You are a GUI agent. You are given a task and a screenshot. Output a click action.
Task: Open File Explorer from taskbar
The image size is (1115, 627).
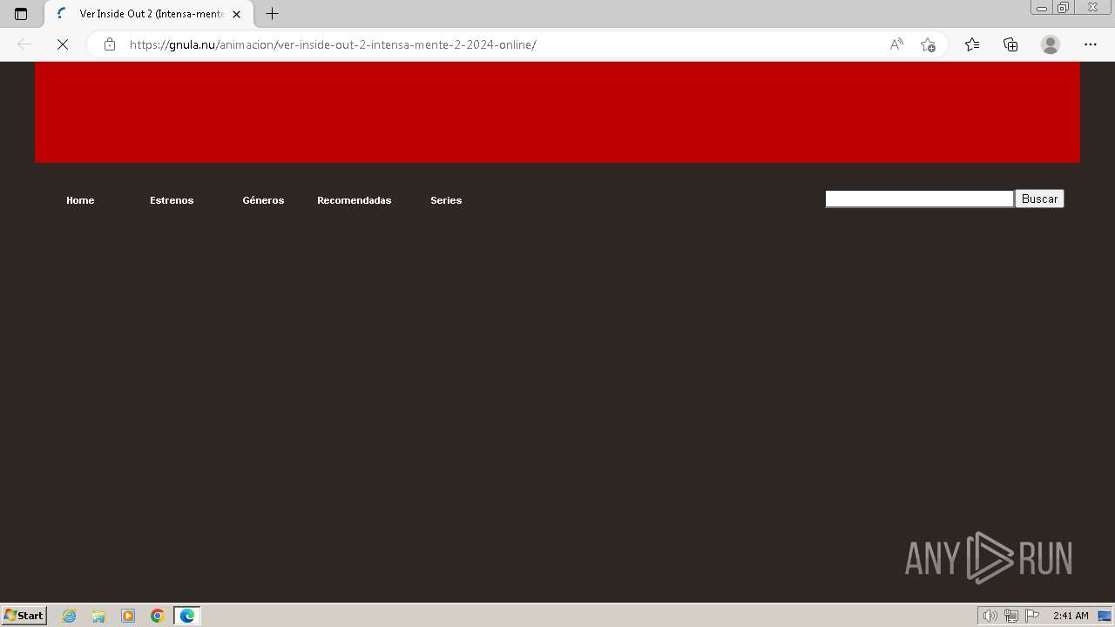(98, 616)
